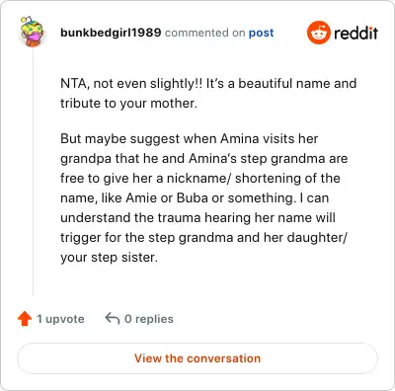Click the "tribute to your mother" line
The height and width of the screenshot is (391, 395).
(x=128, y=104)
